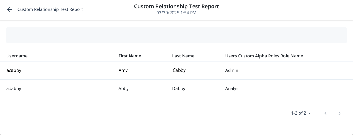Click the back arrow icon
This screenshot has height=135, width=353.
click(9, 9)
